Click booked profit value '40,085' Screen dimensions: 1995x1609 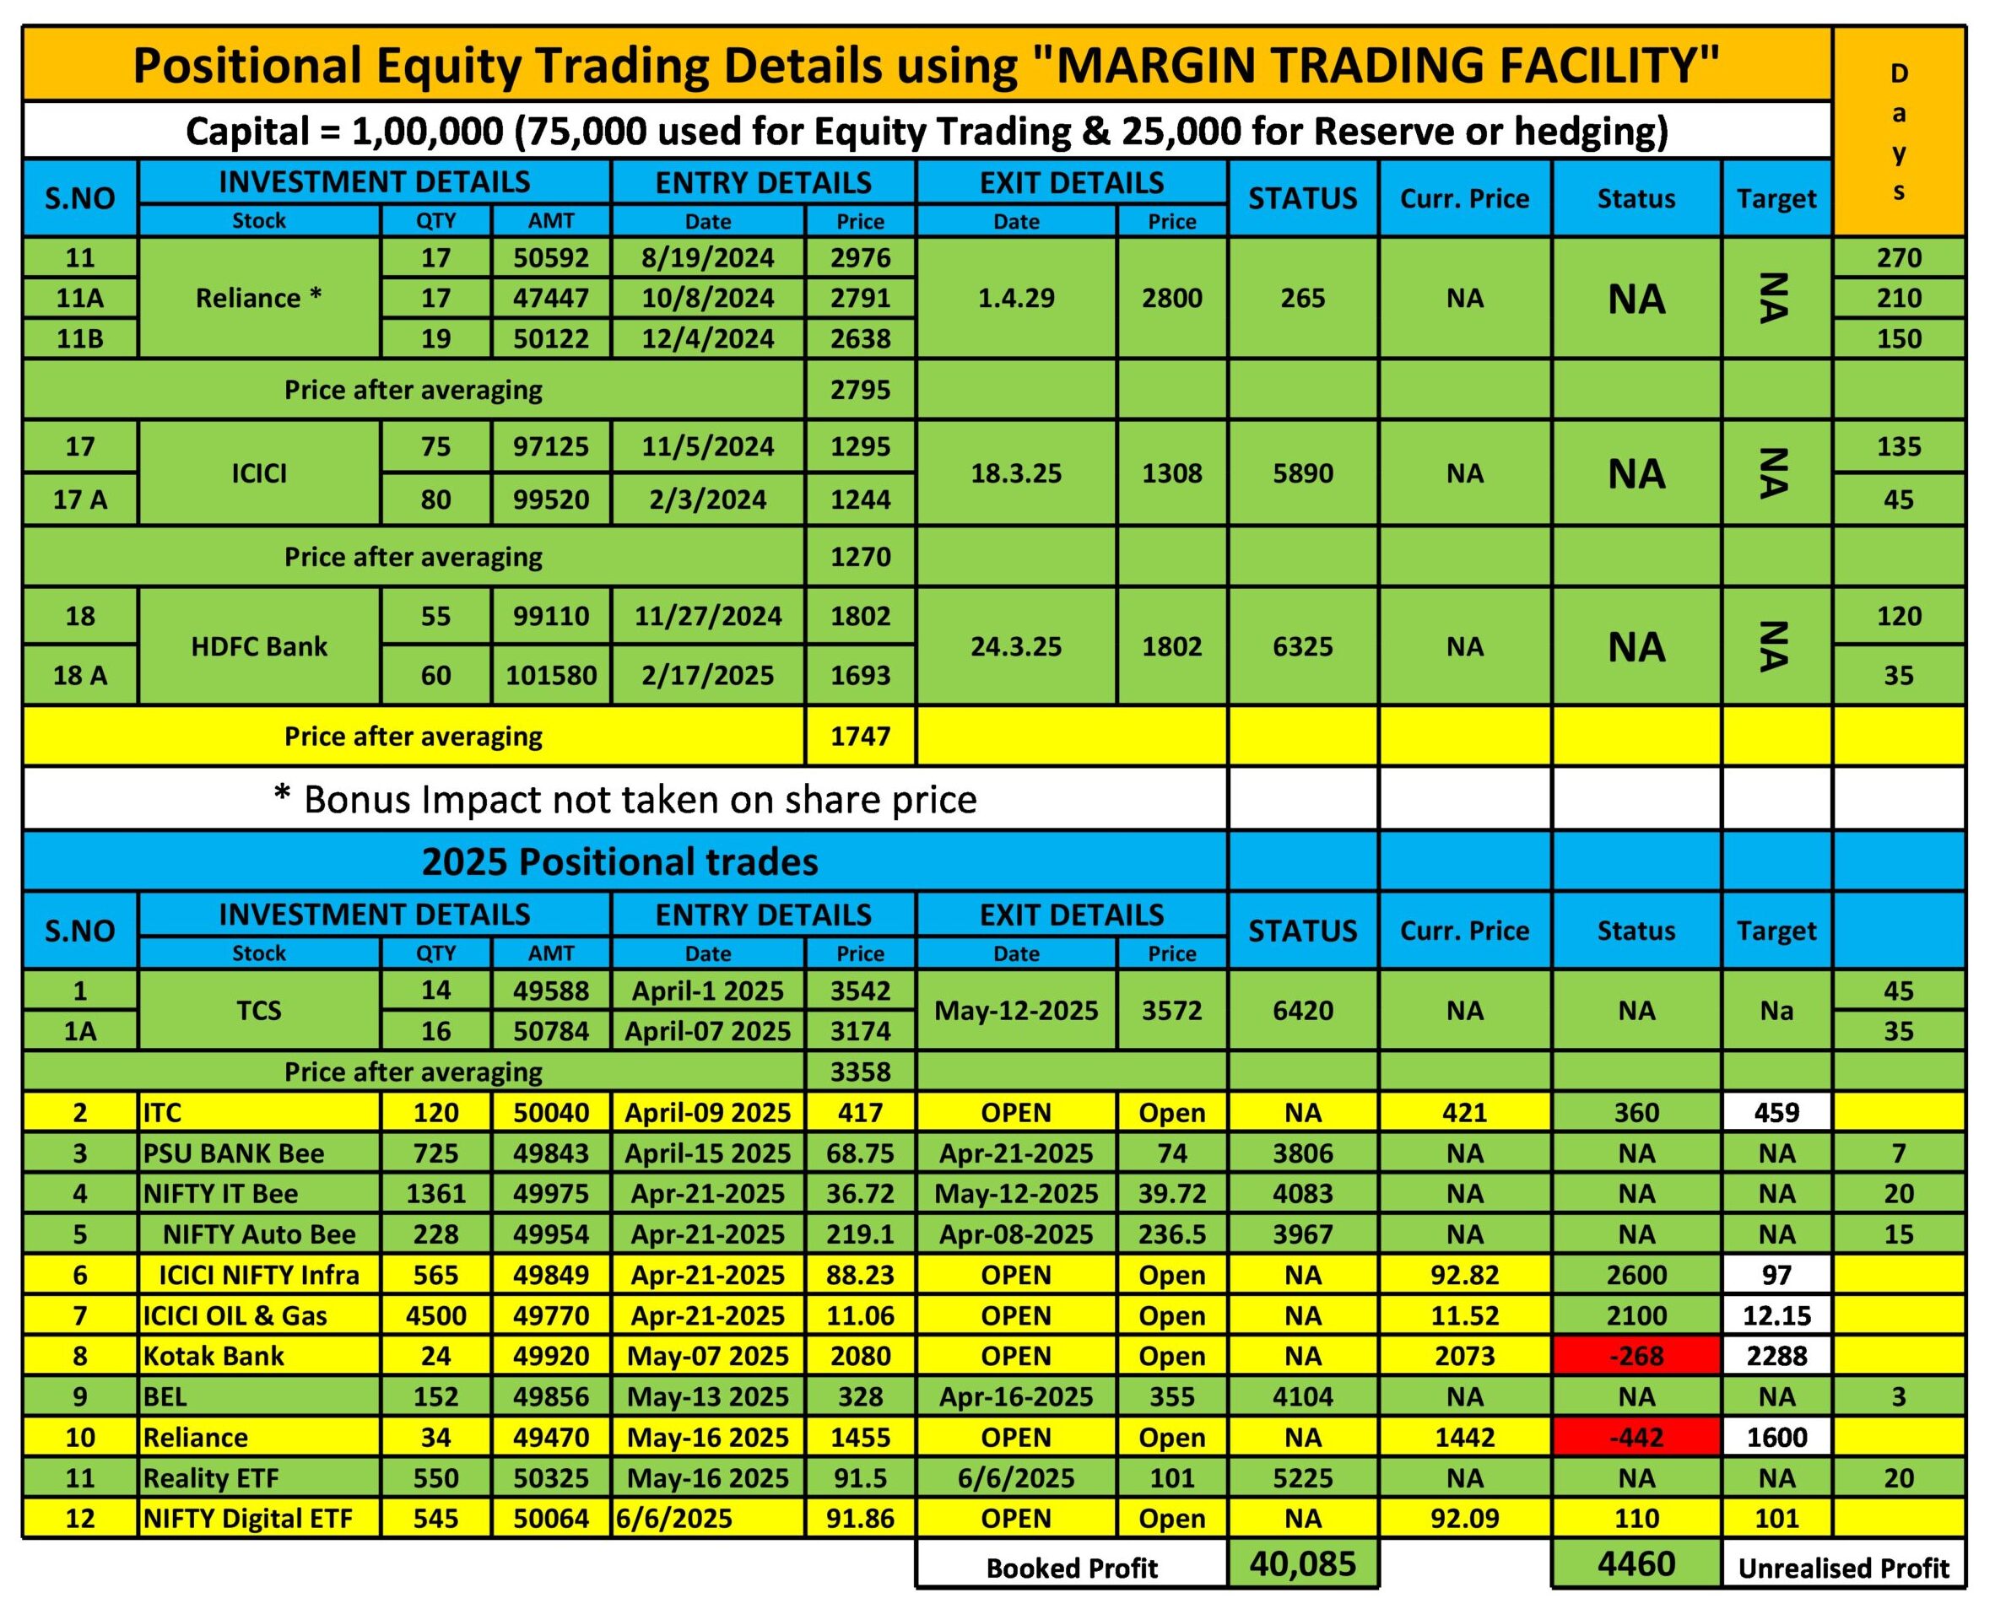click(1302, 1564)
